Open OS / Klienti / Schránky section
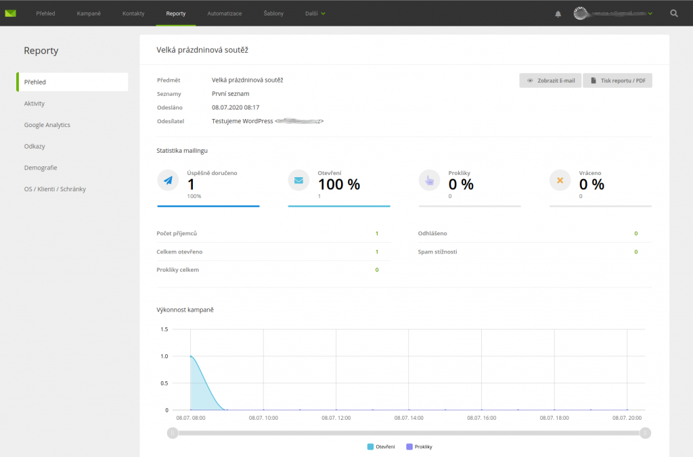Viewport: 693px width, 457px height. click(55, 189)
